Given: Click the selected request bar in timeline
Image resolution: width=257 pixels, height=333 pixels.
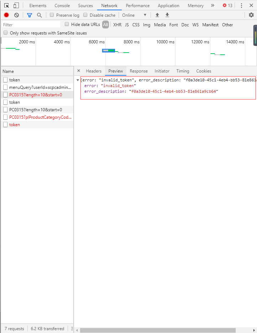Looking at the screenshot, I should point(109,50).
